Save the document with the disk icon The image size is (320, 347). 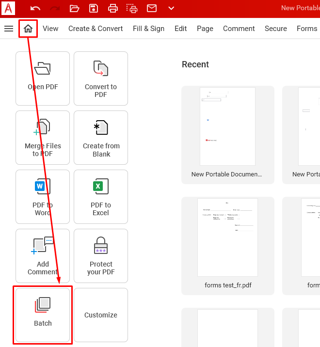tap(94, 8)
